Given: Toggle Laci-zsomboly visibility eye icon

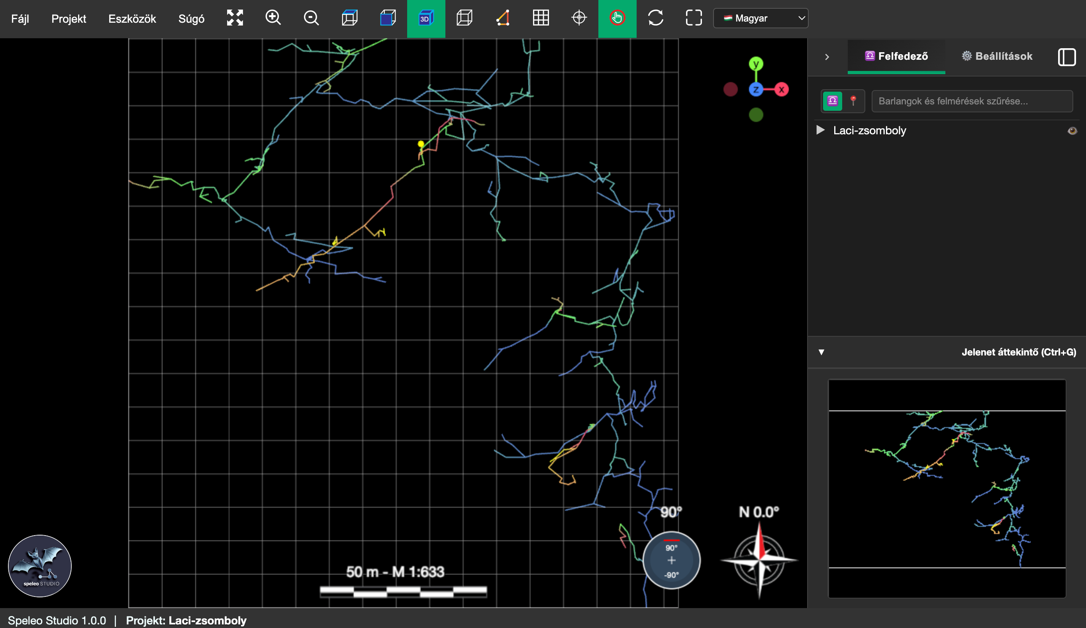Looking at the screenshot, I should (x=1072, y=131).
